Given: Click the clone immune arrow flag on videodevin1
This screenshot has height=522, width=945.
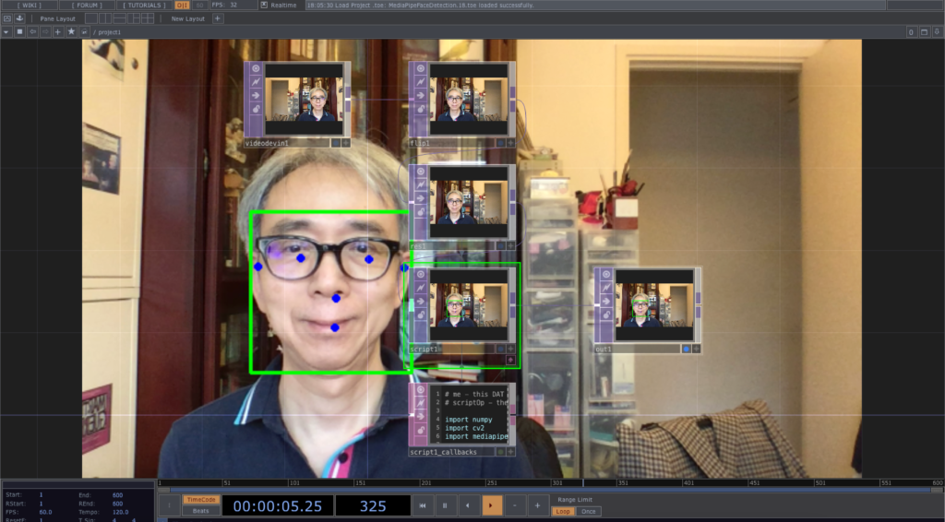Looking at the screenshot, I should tap(256, 95).
